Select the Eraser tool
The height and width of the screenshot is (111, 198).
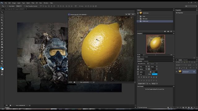2,39
